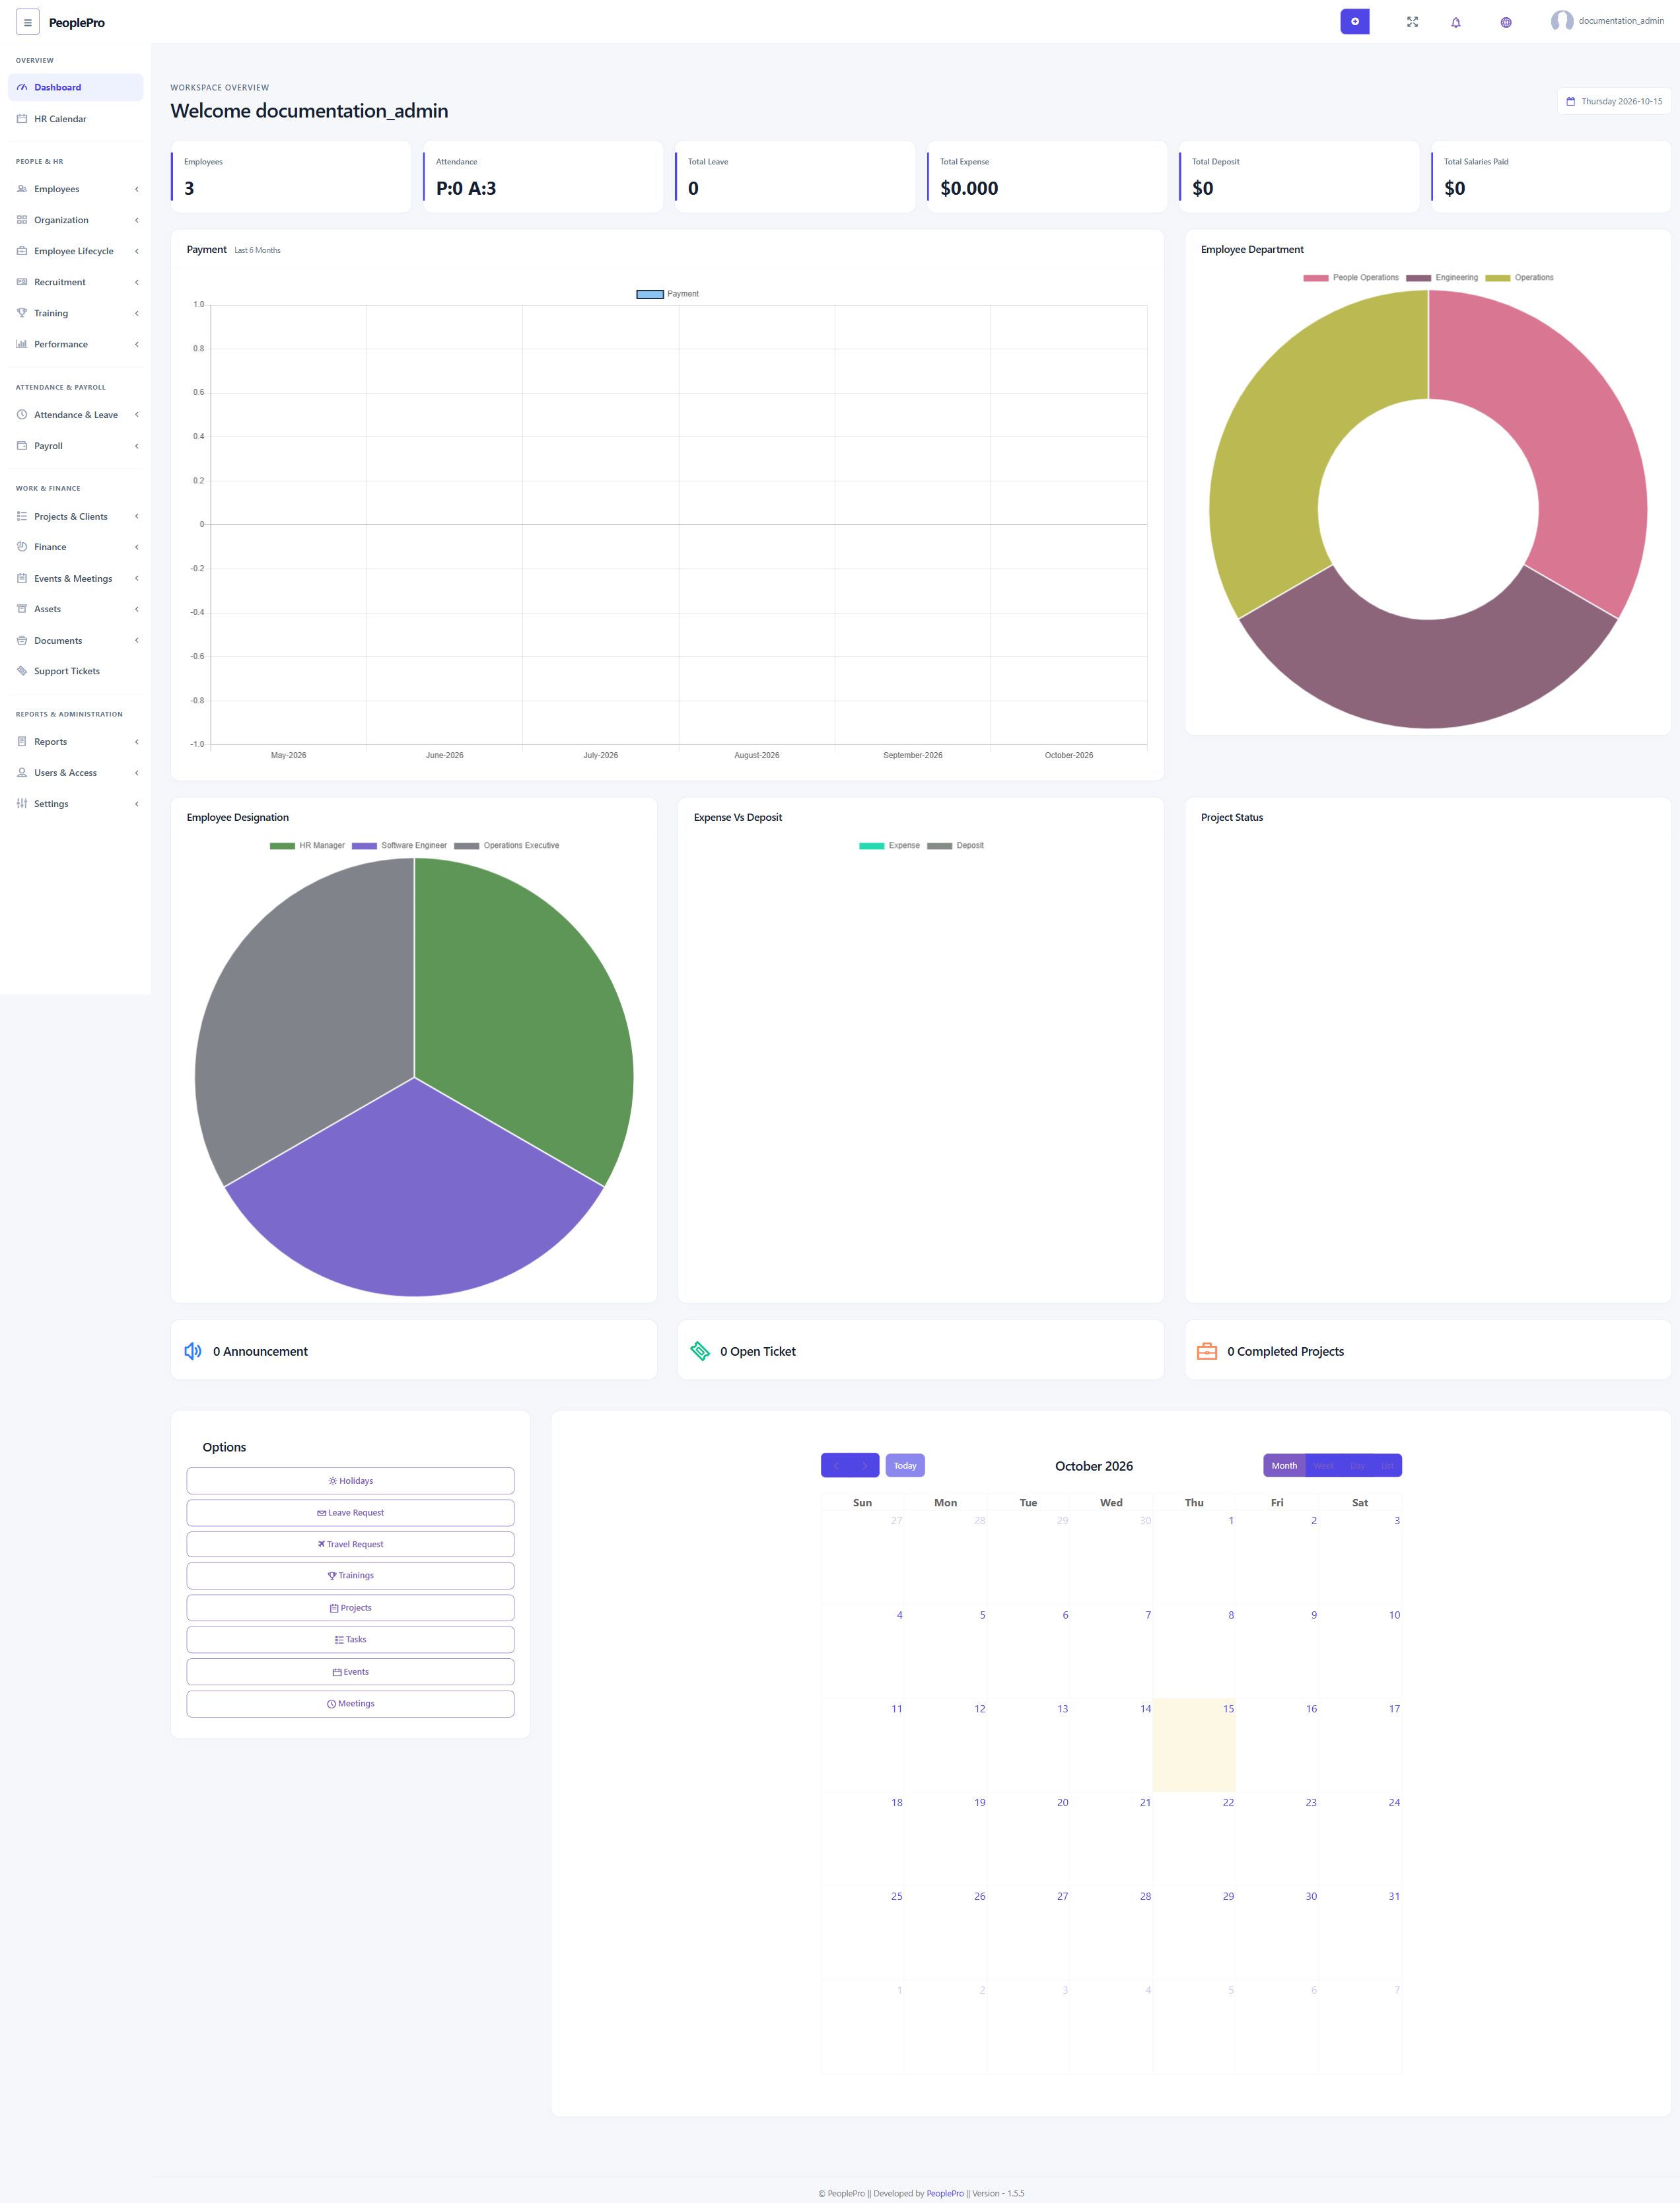This screenshot has width=1680, height=2203.
Task: Open notifications via the bell icon
Action: coord(1455,22)
